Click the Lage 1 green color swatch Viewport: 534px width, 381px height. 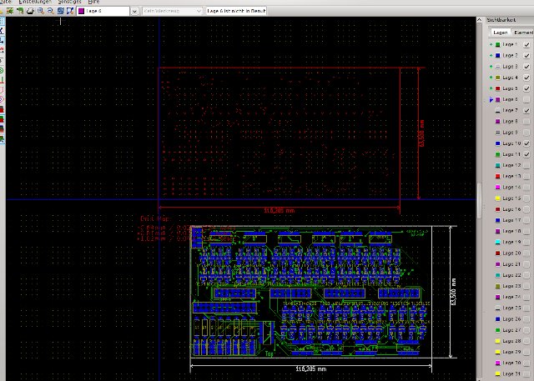click(x=497, y=44)
